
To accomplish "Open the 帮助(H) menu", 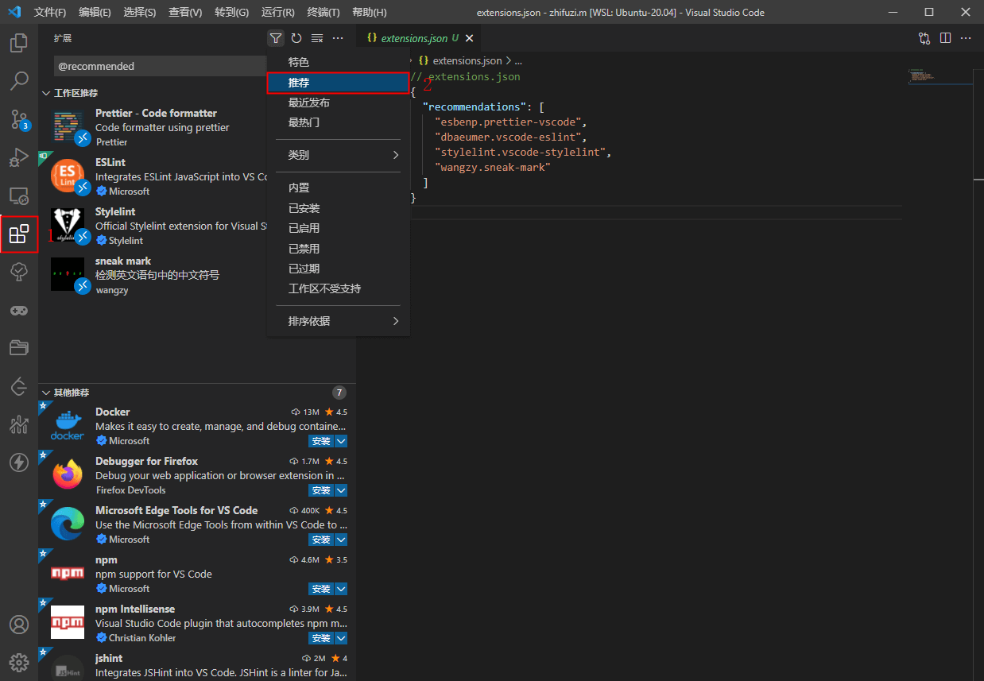I will 370,12.
